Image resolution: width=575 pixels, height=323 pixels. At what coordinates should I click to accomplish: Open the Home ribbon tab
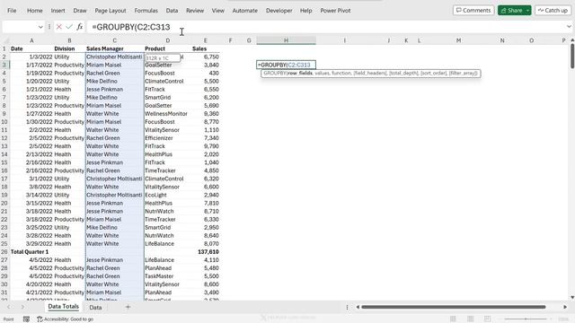tap(35, 11)
